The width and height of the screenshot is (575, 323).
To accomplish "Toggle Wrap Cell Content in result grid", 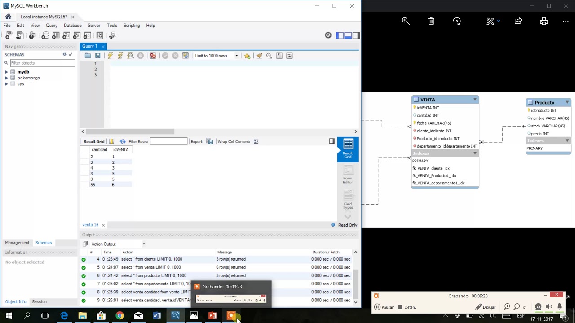I will 256,141.
